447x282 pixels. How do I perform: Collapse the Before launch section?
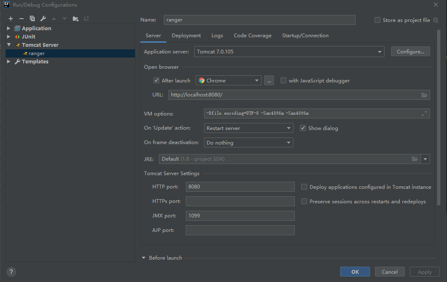pos(144,258)
